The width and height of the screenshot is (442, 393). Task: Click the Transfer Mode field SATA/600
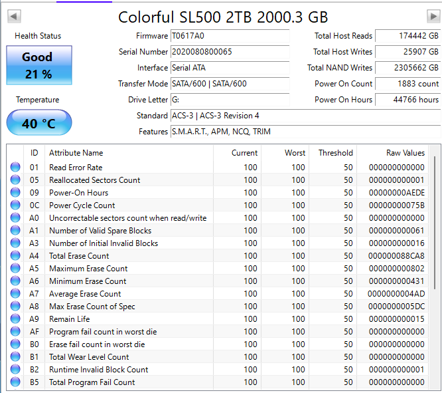(230, 84)
